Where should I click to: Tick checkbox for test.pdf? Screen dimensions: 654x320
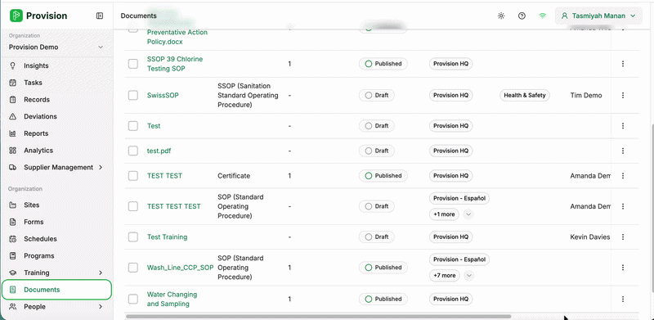click(133, 151)
